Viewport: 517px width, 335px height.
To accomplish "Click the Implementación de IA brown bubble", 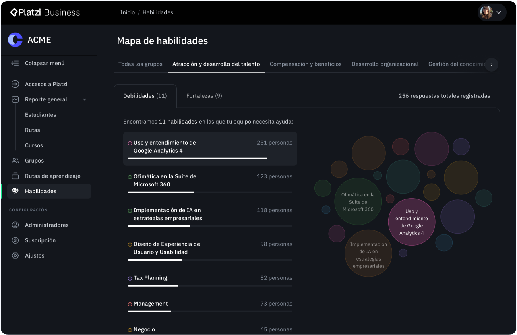I will point(368,253).
